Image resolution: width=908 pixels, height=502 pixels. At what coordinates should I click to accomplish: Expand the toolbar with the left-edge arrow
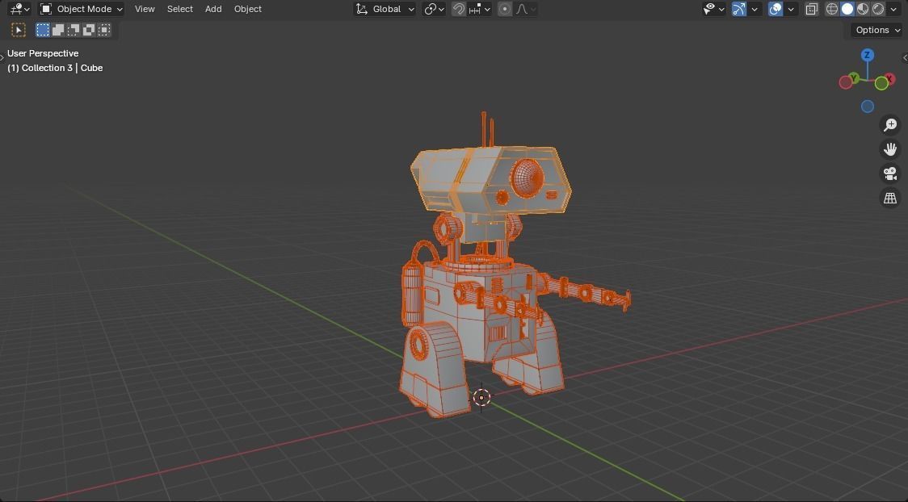(2, 57)
